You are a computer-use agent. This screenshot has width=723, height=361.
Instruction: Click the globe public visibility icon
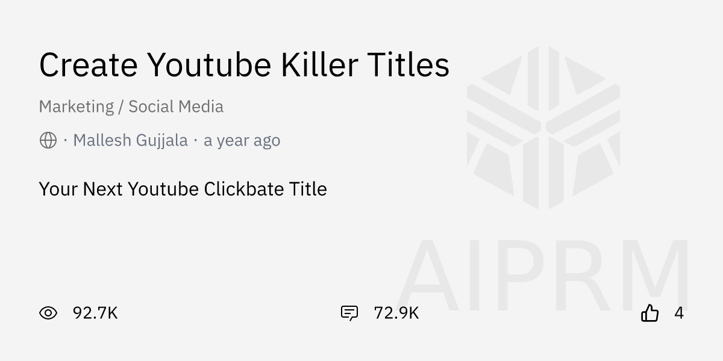tap(48, 140)
